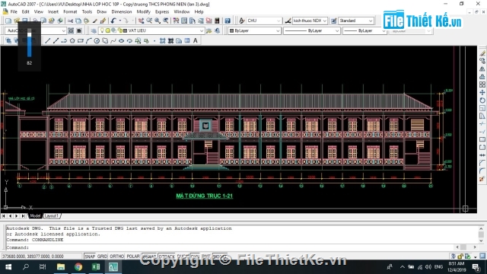Toggle the layer freeze sun icon
The width and height of the screenshot is (487, 274).
[x=107, y=30]
